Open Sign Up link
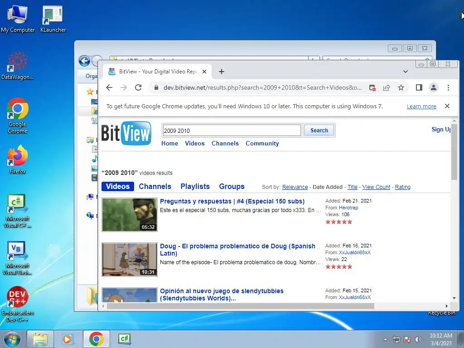This screenshot has width=464, height=348. 441,129
